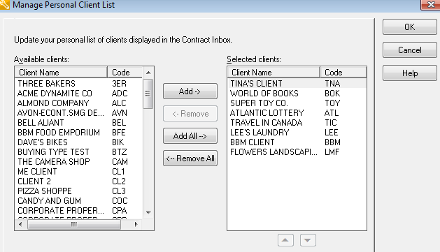Select BBM FOOD EMPORIUM row

pyautogui.click(x=78, y=133)
